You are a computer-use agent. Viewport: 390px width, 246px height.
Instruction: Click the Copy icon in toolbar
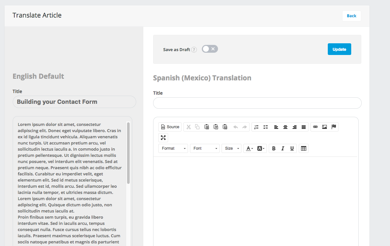[197, 127]
